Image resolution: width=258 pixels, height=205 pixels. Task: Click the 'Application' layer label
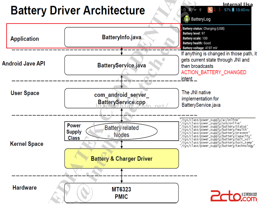pyautogui.click(x=25, y=39)
